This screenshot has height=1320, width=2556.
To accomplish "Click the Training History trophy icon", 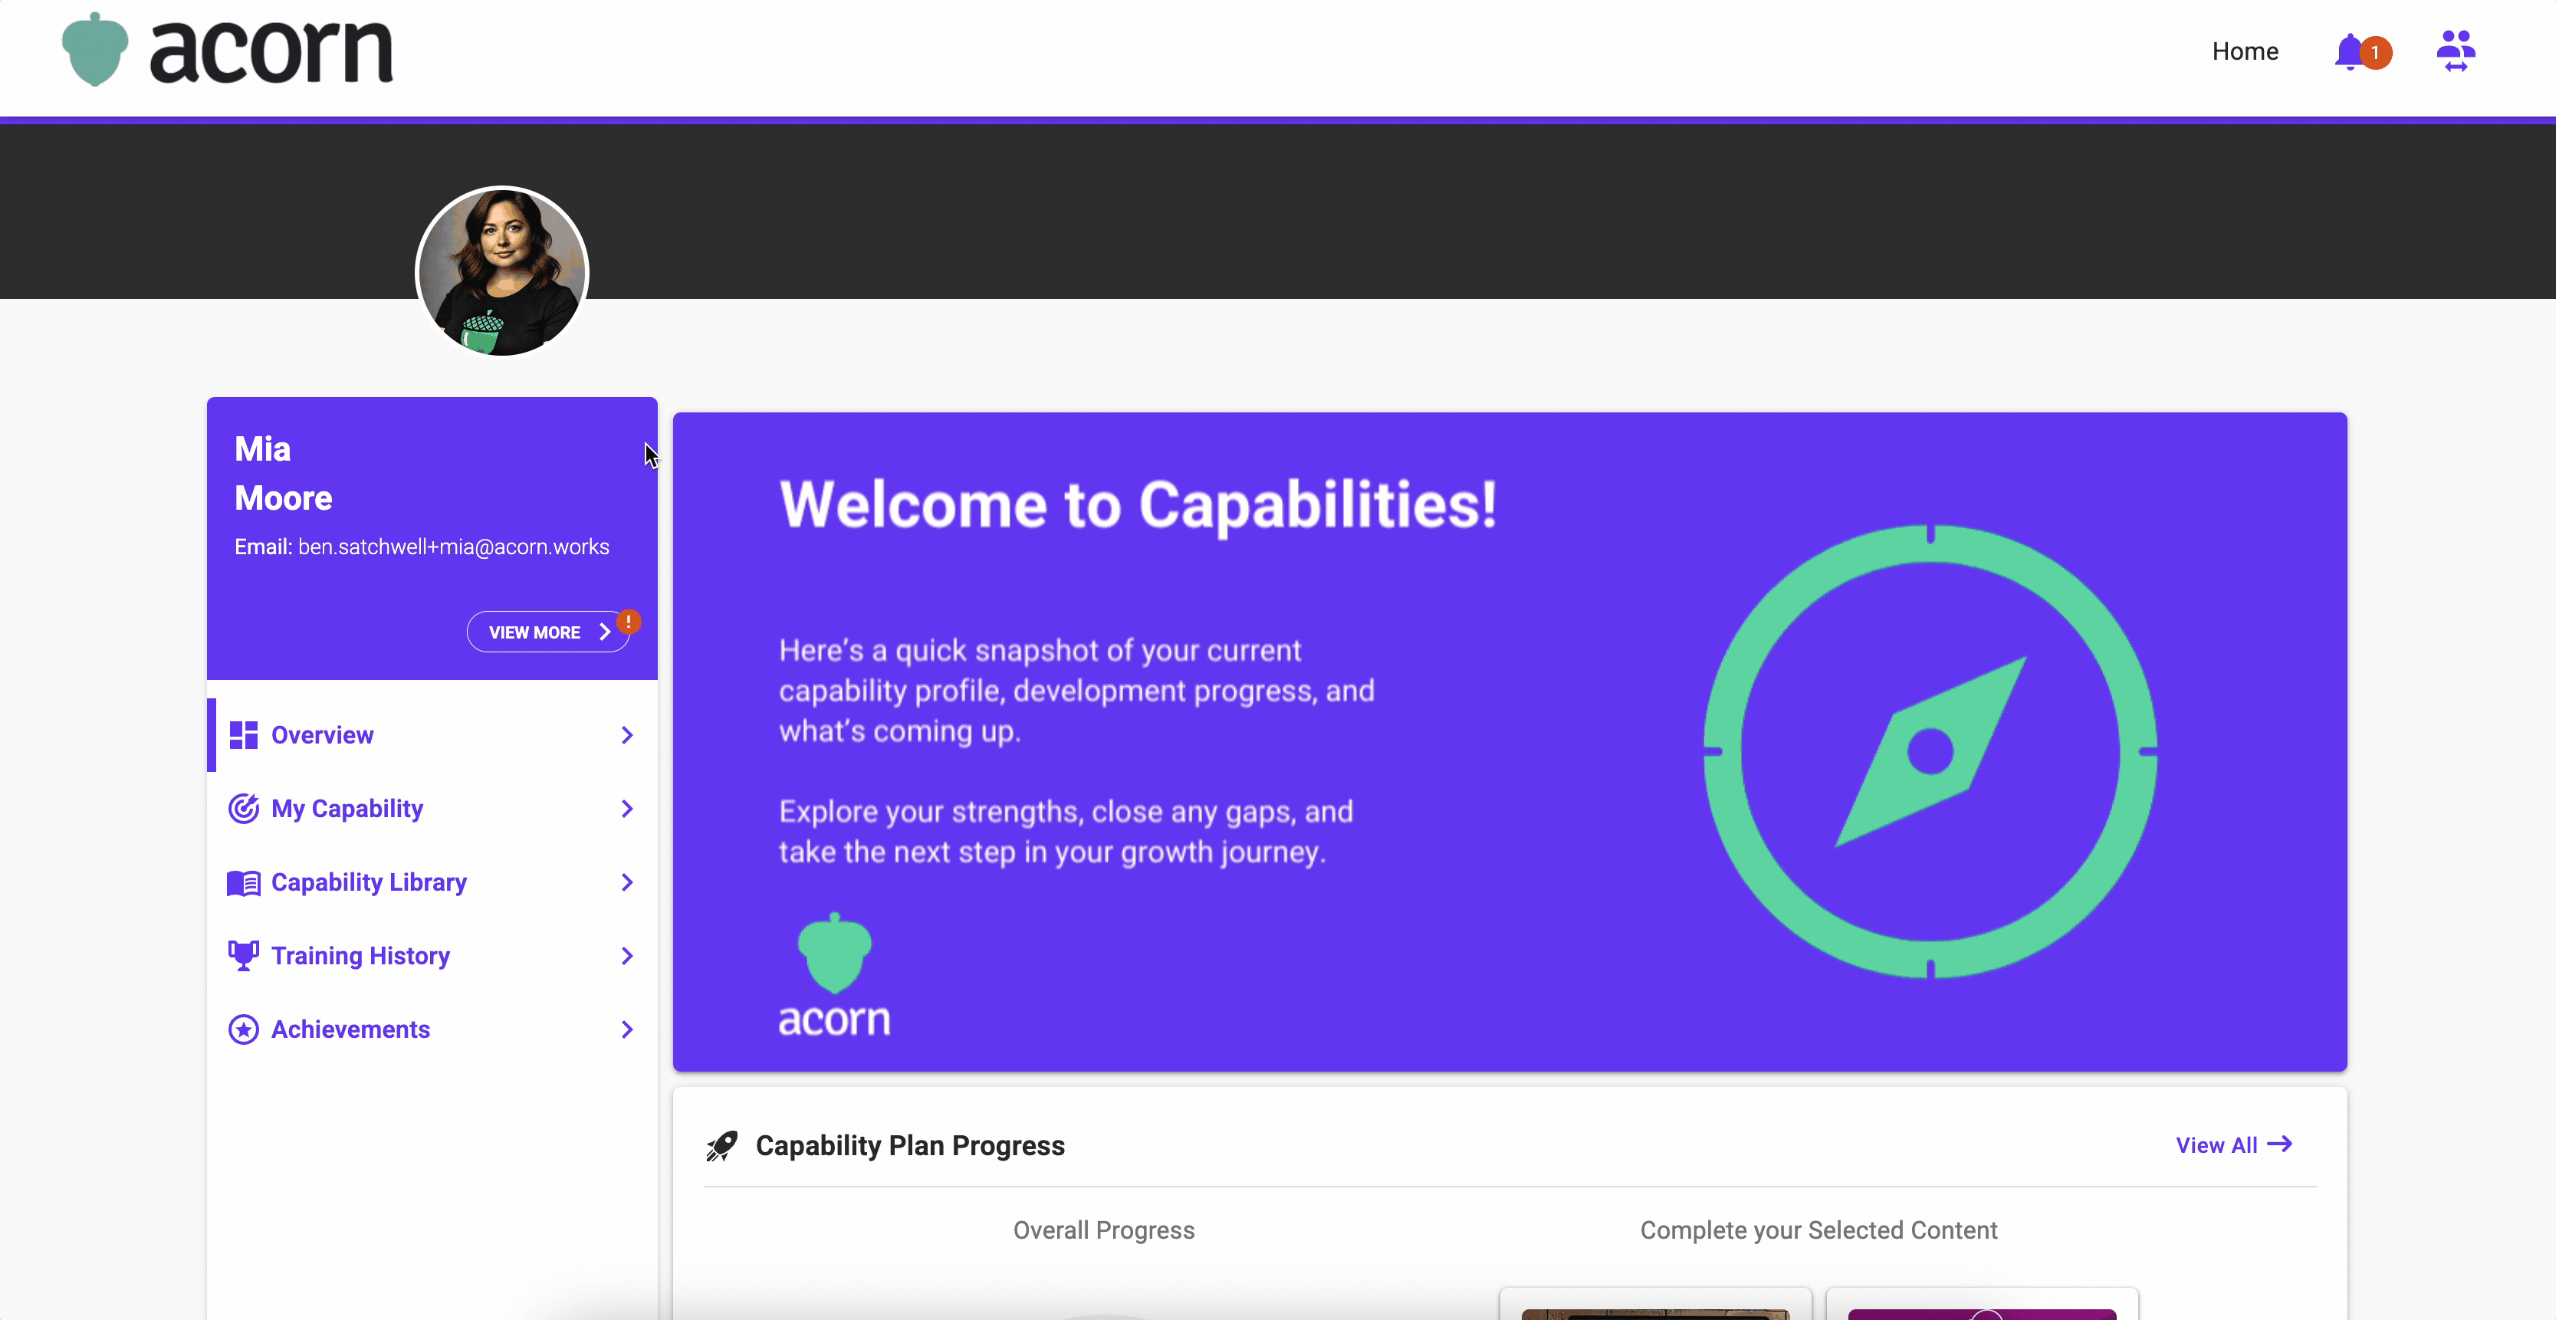I will coord(243,955).
